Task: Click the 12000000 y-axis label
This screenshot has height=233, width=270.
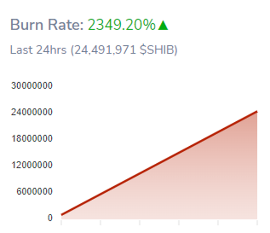Action: coord(32,165)
